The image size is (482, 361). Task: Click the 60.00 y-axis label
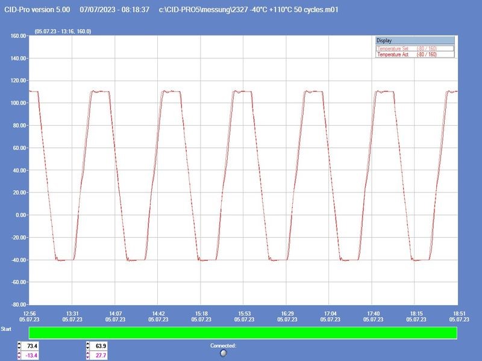(x=20, y=148)
